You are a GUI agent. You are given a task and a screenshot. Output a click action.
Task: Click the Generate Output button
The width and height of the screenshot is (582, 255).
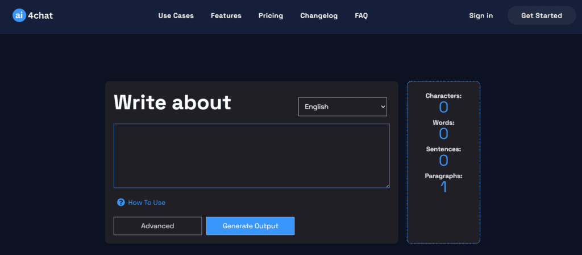pos(251,226)
